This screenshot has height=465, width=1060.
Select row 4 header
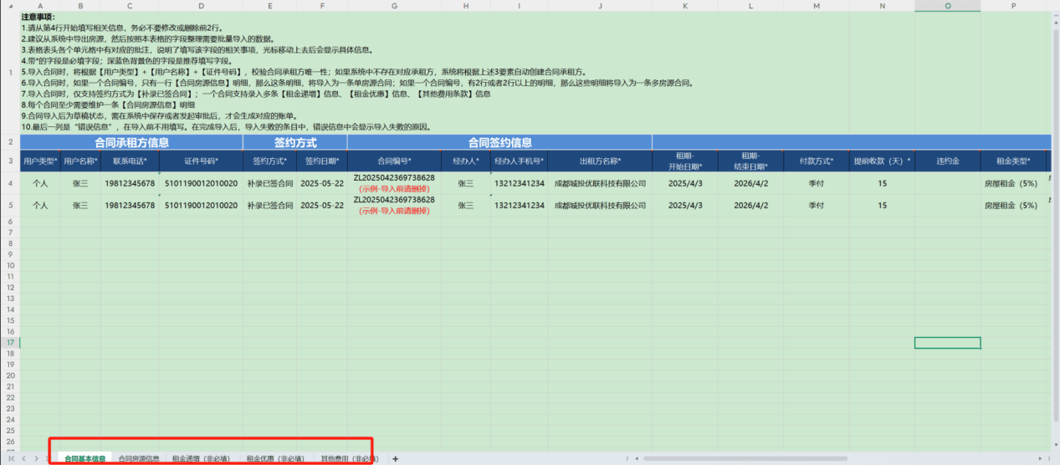tap(10, 182)
